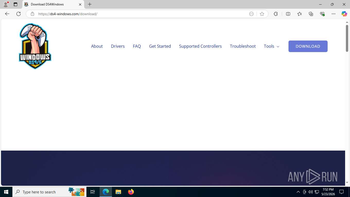Toggle split screen view
The image size is (350, 197).
click(x=288, y=14)
